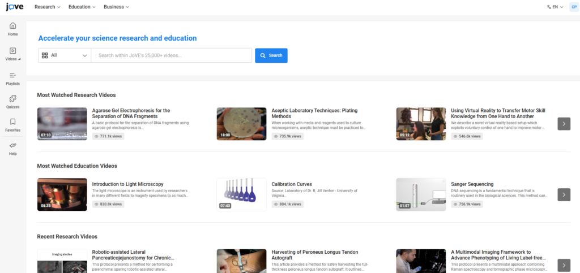The height and width of the screenshot is (273, 580).
Task: Open the Videos sidebar icon
Action: point(12,51)
